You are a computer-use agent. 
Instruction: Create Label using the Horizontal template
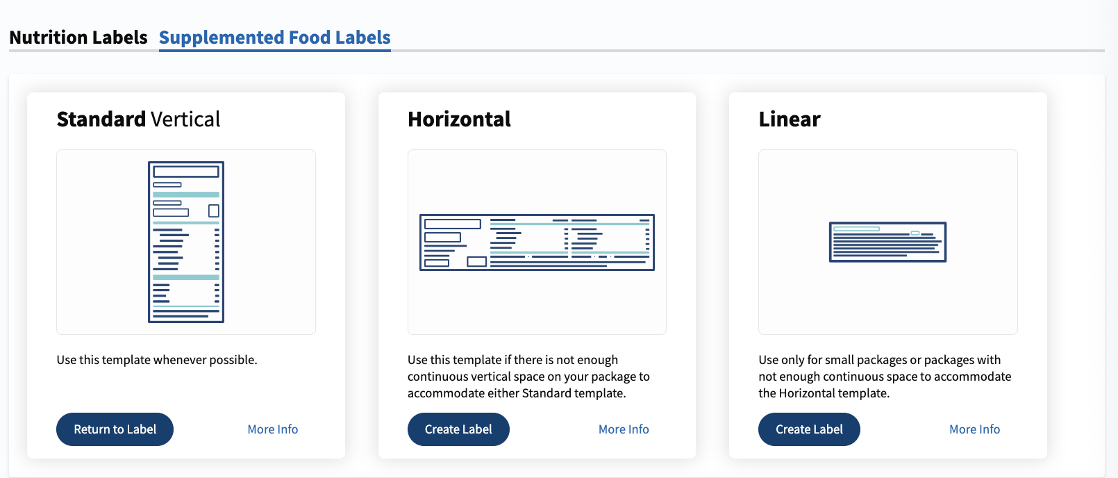(458, 429)
